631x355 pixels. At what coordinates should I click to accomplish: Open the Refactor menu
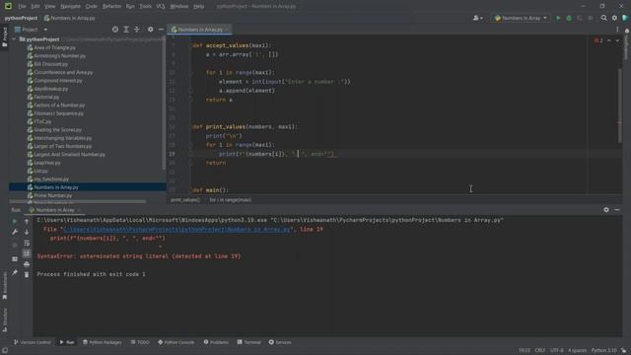111,7
